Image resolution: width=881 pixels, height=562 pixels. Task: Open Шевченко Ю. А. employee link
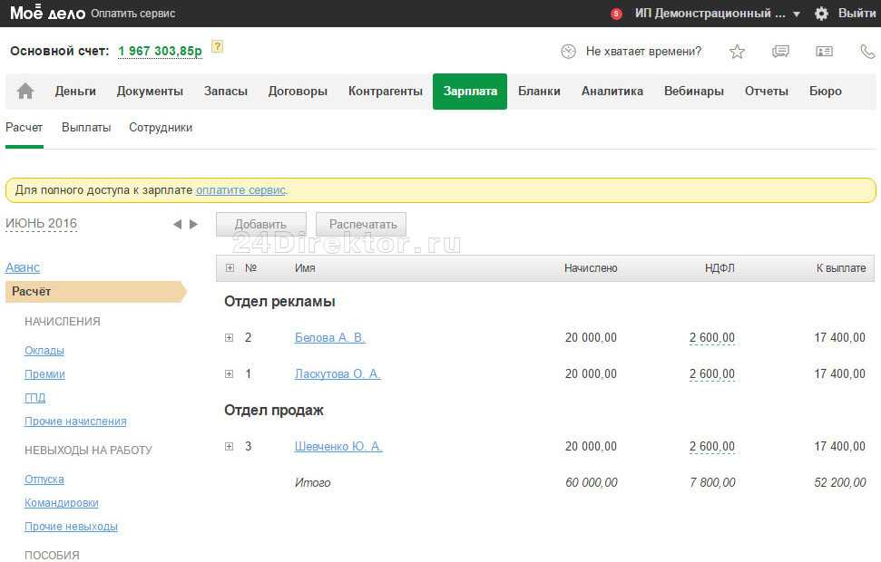[x=338, y=446]
